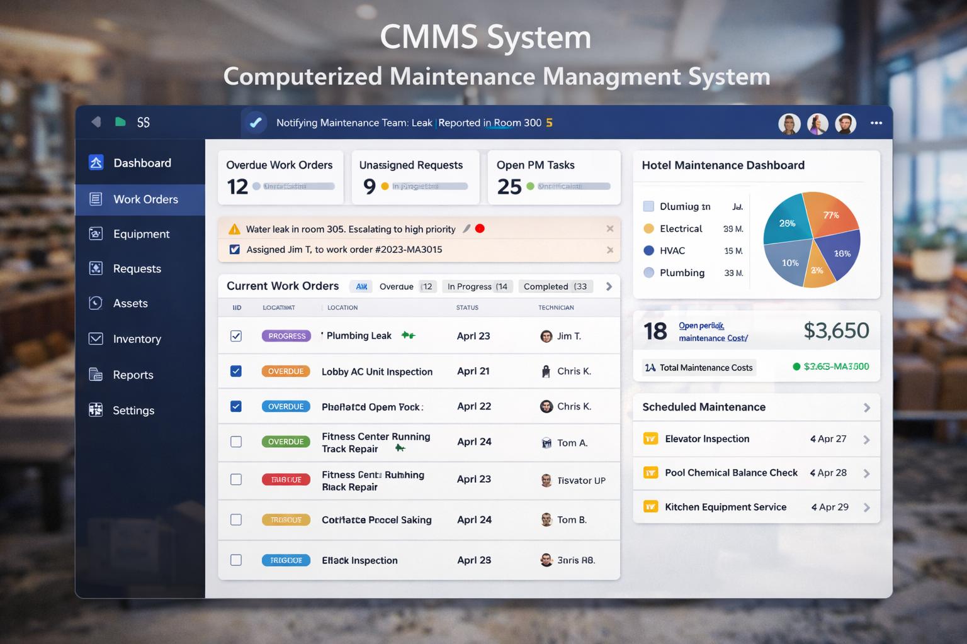Click the back arrow in top bar
This screenshot has height=644, width=967.
tap(96, 122)
